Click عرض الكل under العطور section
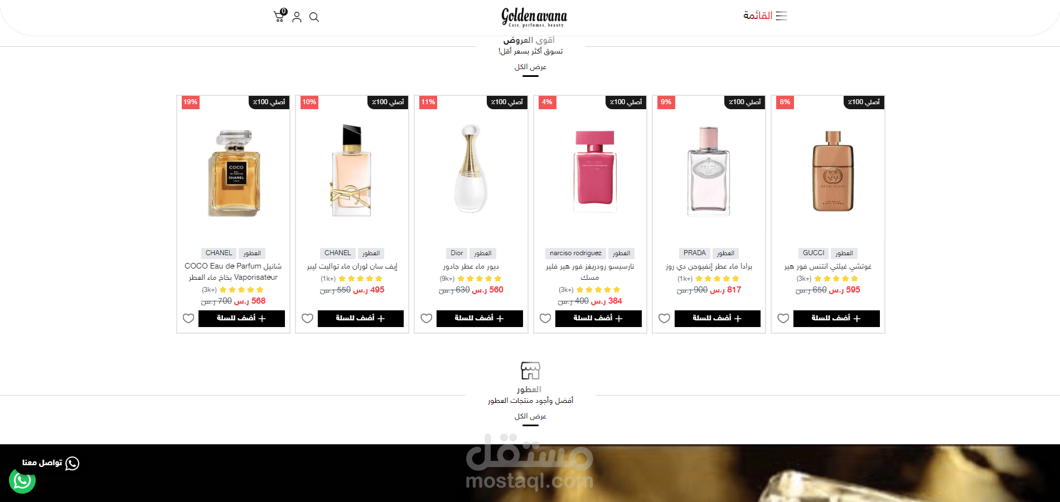The width and height of the screenshot is (1060, 502). point(530,416)
